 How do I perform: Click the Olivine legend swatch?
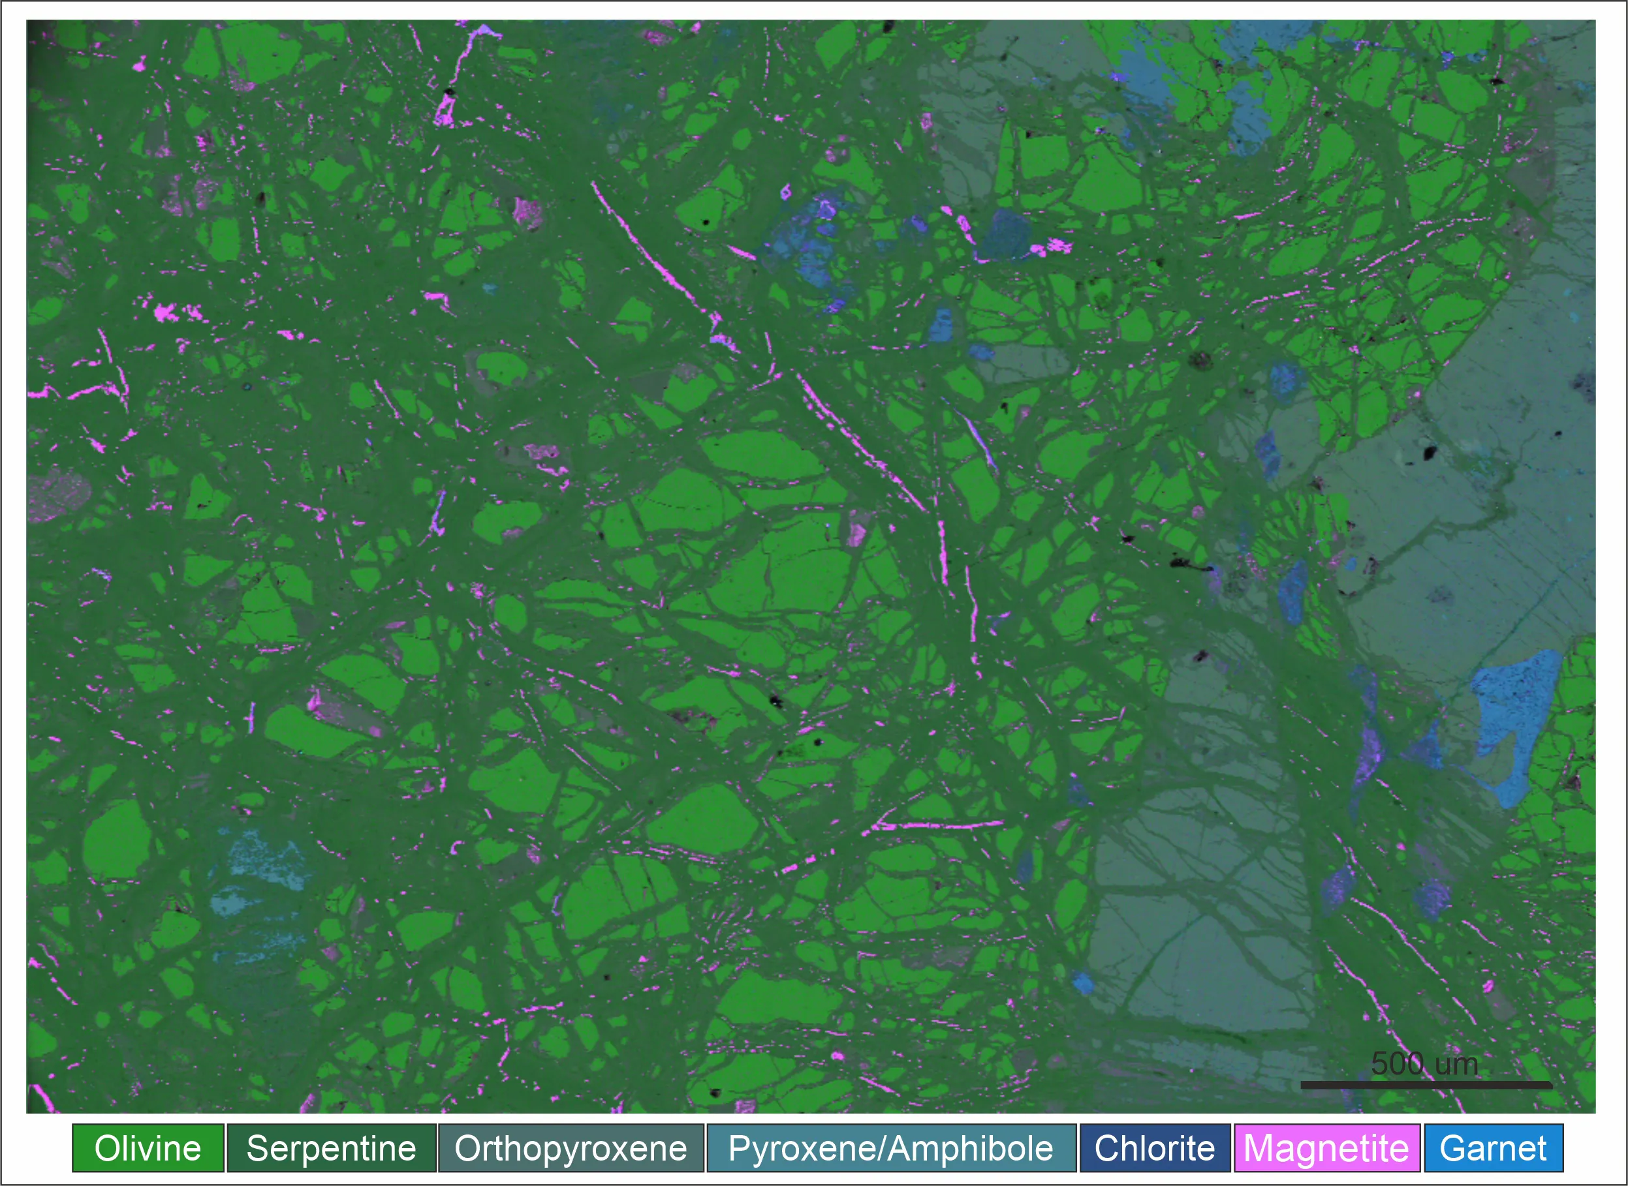pyautogui.click(x=148, y=1148)
